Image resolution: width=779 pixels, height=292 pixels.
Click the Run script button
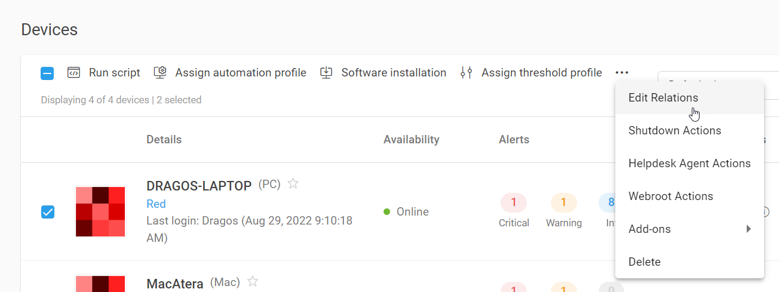(x=103, y=73)
